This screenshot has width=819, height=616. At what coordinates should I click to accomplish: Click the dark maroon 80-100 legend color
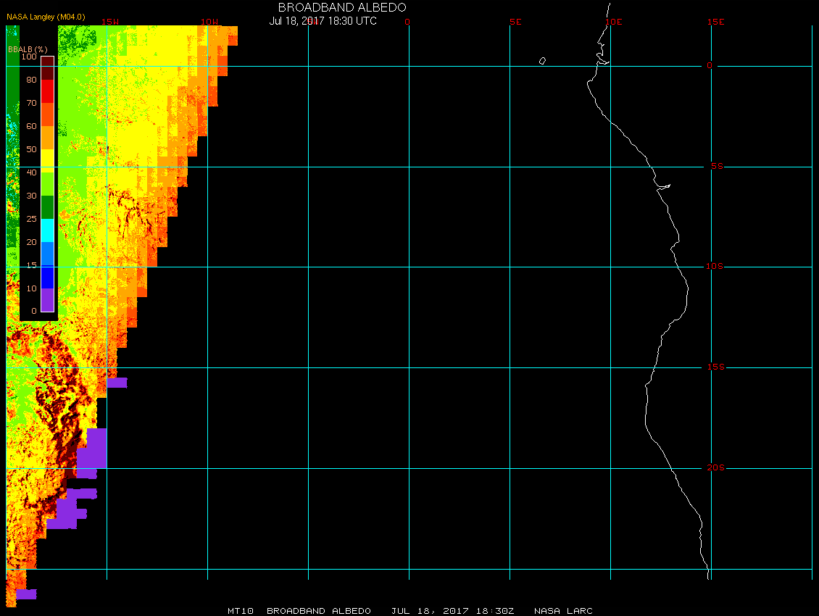coord(48,68)
